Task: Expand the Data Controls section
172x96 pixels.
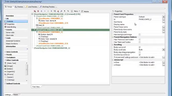Action: tap(5, 52)
